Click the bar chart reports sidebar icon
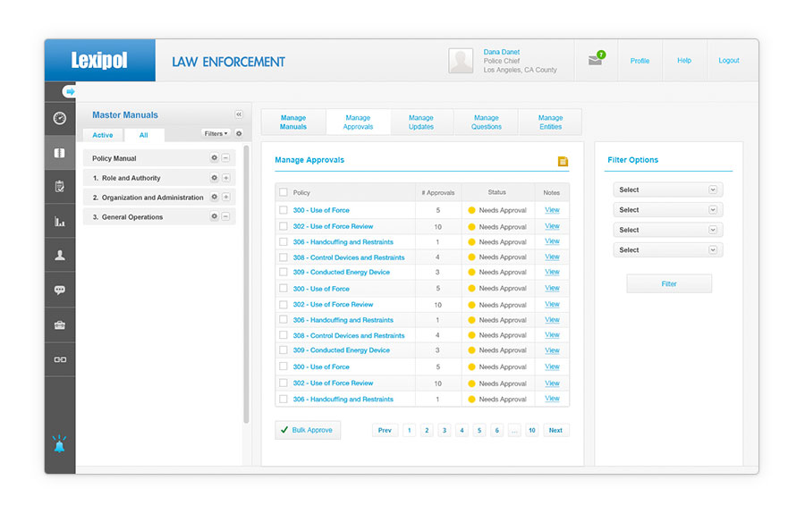Screen dimensions: 805x514 [60, 221]
